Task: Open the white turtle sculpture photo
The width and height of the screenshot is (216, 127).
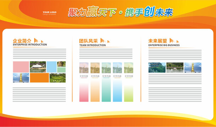Action: tap(38, 67)
